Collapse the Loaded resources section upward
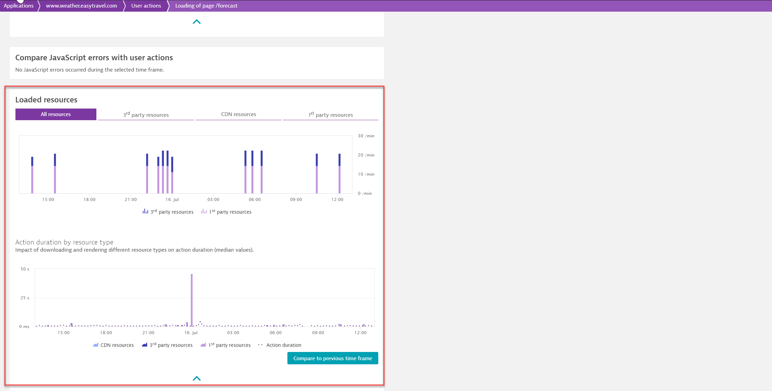Viewport: 772px width, 391px height. [196, 377]
